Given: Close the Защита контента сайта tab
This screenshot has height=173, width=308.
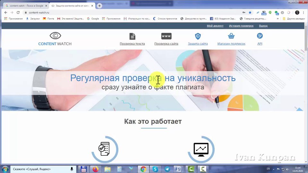Looking at the screenshot, I should 92,6.
